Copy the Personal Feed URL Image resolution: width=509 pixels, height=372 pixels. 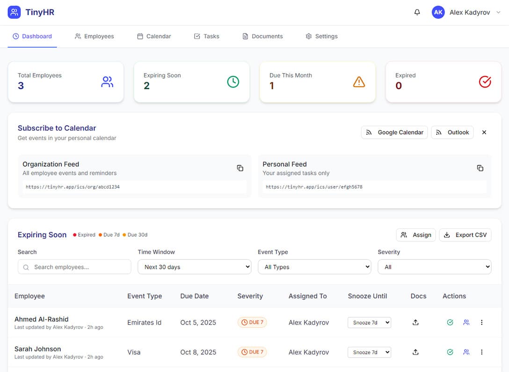480,168
